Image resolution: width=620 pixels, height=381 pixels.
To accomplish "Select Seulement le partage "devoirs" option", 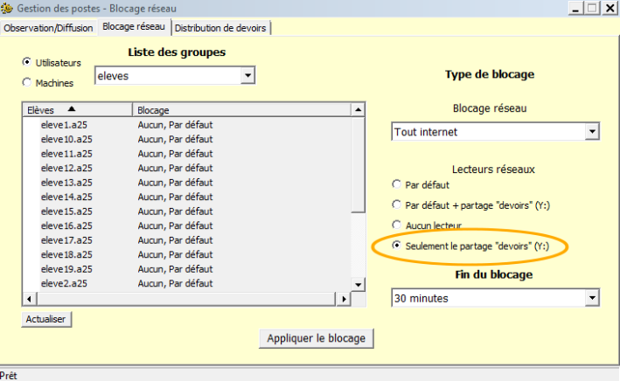I will [x=398, y=246].
